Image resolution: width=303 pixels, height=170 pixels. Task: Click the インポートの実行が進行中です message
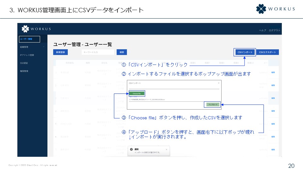(x=147, y=152)
